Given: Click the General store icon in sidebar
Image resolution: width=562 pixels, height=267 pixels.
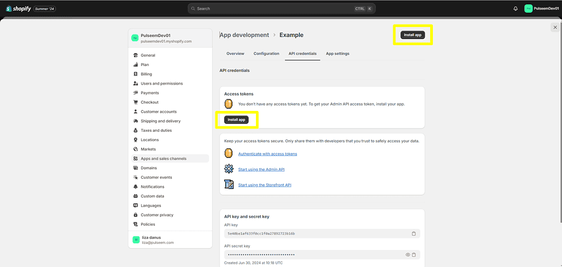Looking at the screenshot, I should pyautogui.click(x=136, y=55).
